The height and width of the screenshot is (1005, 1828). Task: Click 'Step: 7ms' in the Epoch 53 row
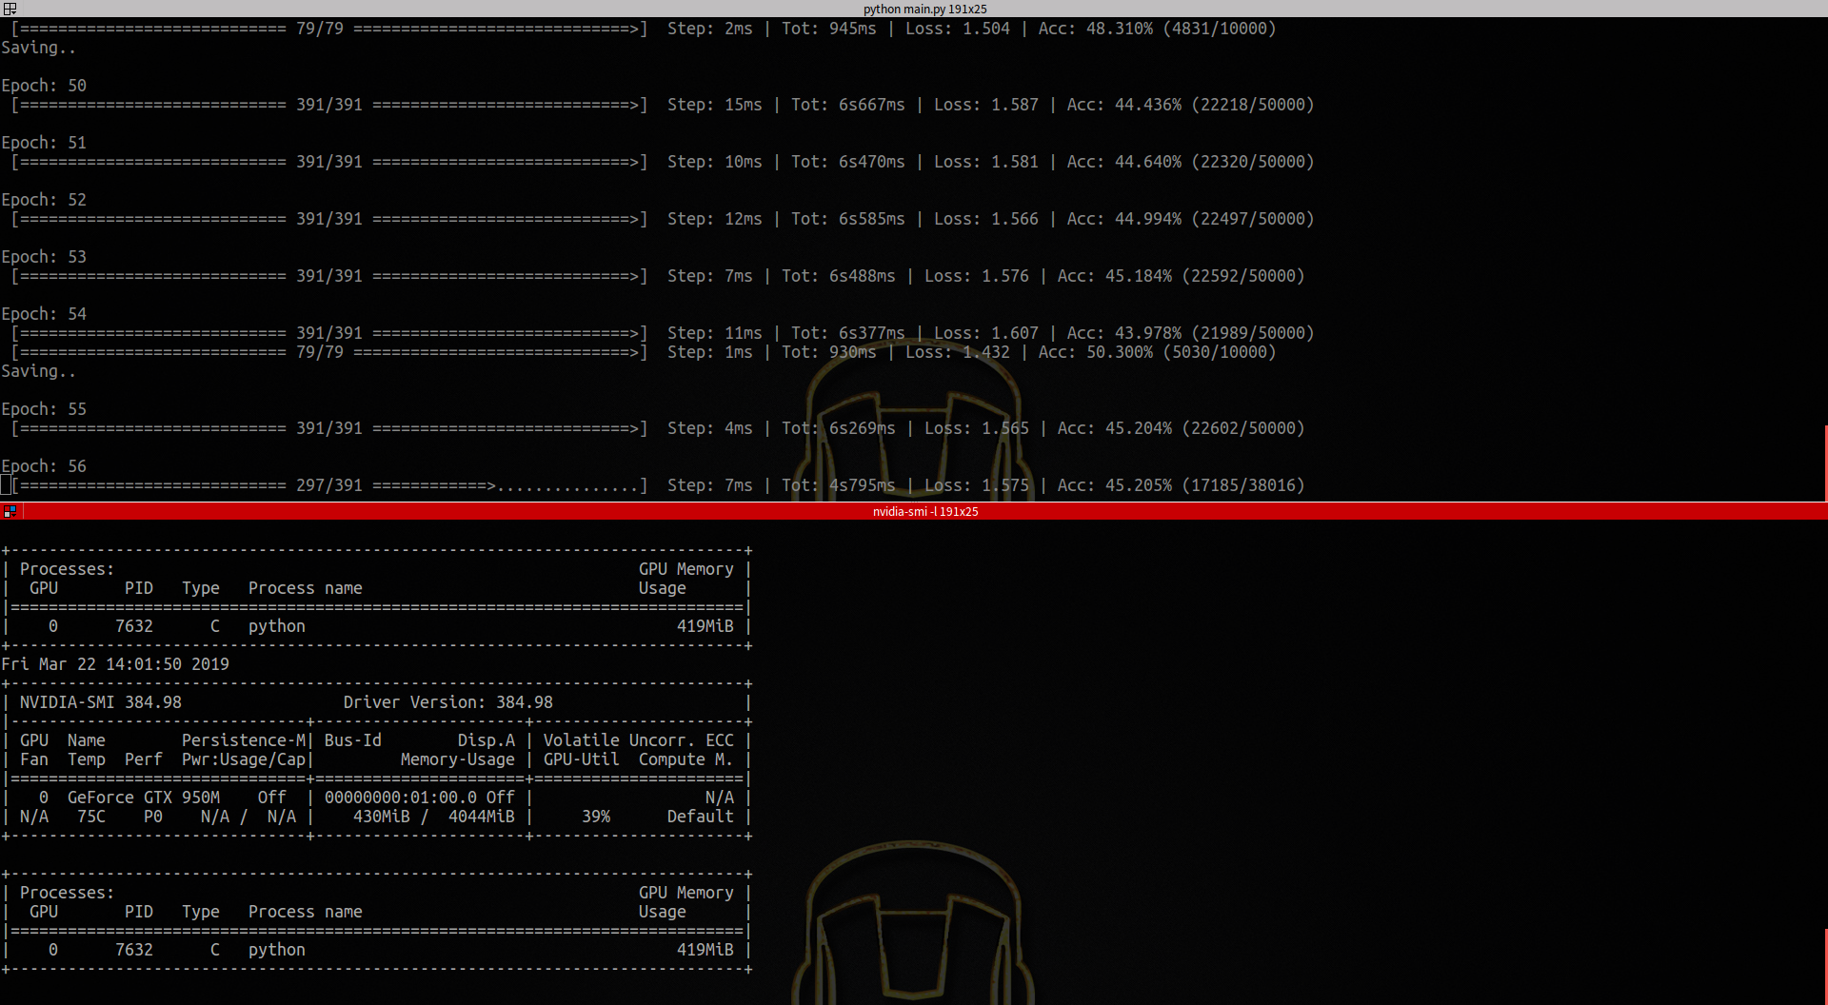(x=710, y=276)
